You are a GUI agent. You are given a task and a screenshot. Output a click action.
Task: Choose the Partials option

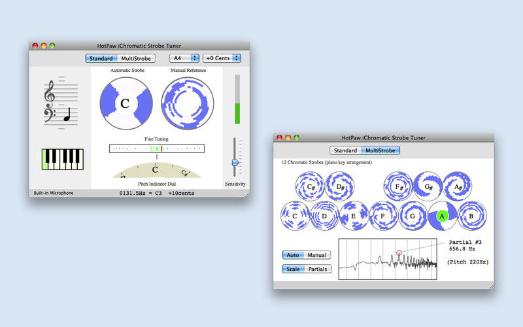point(318,269)
